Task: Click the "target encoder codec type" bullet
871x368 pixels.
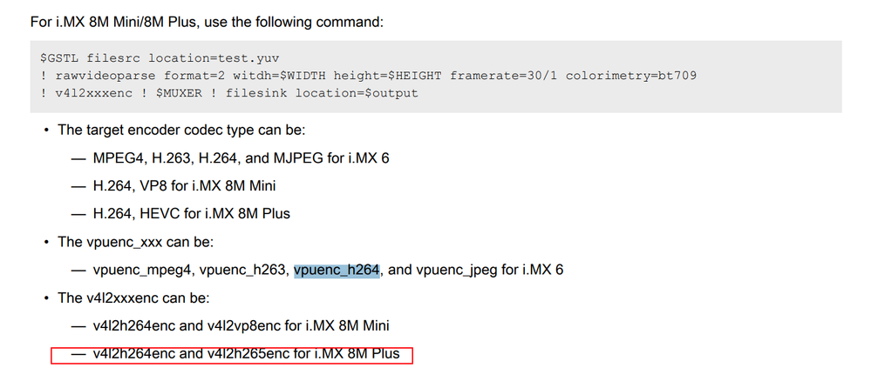Action: pyautogui.click(x=181, y=130)
